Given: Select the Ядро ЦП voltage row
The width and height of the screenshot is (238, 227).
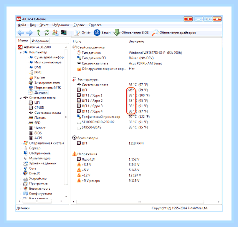Looking at the screenshot, I should [x=108, y=159].
